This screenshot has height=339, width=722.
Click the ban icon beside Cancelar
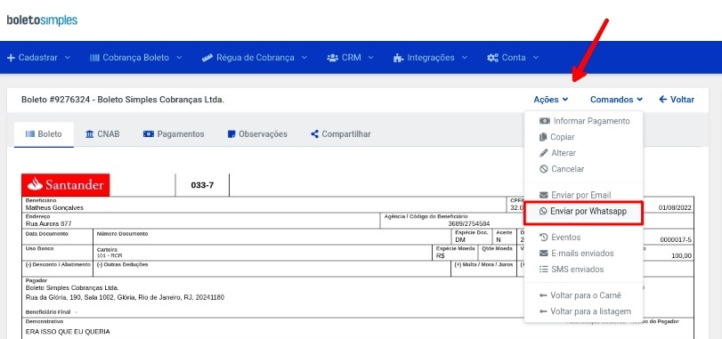pyautogui.click(x=544, y=169)
